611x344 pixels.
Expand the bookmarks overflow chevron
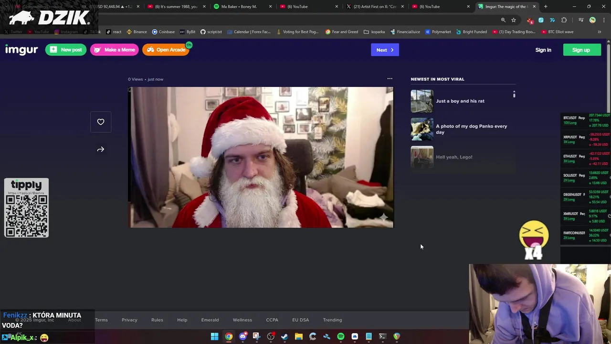click(x=600, y=32)
